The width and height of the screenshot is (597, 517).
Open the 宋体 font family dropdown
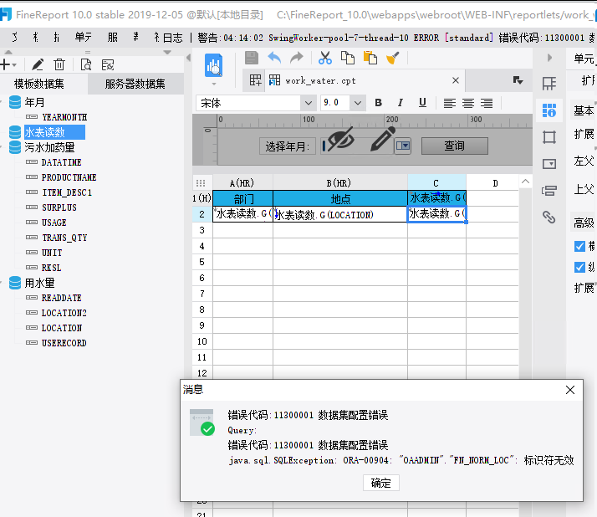coord(309,103)
